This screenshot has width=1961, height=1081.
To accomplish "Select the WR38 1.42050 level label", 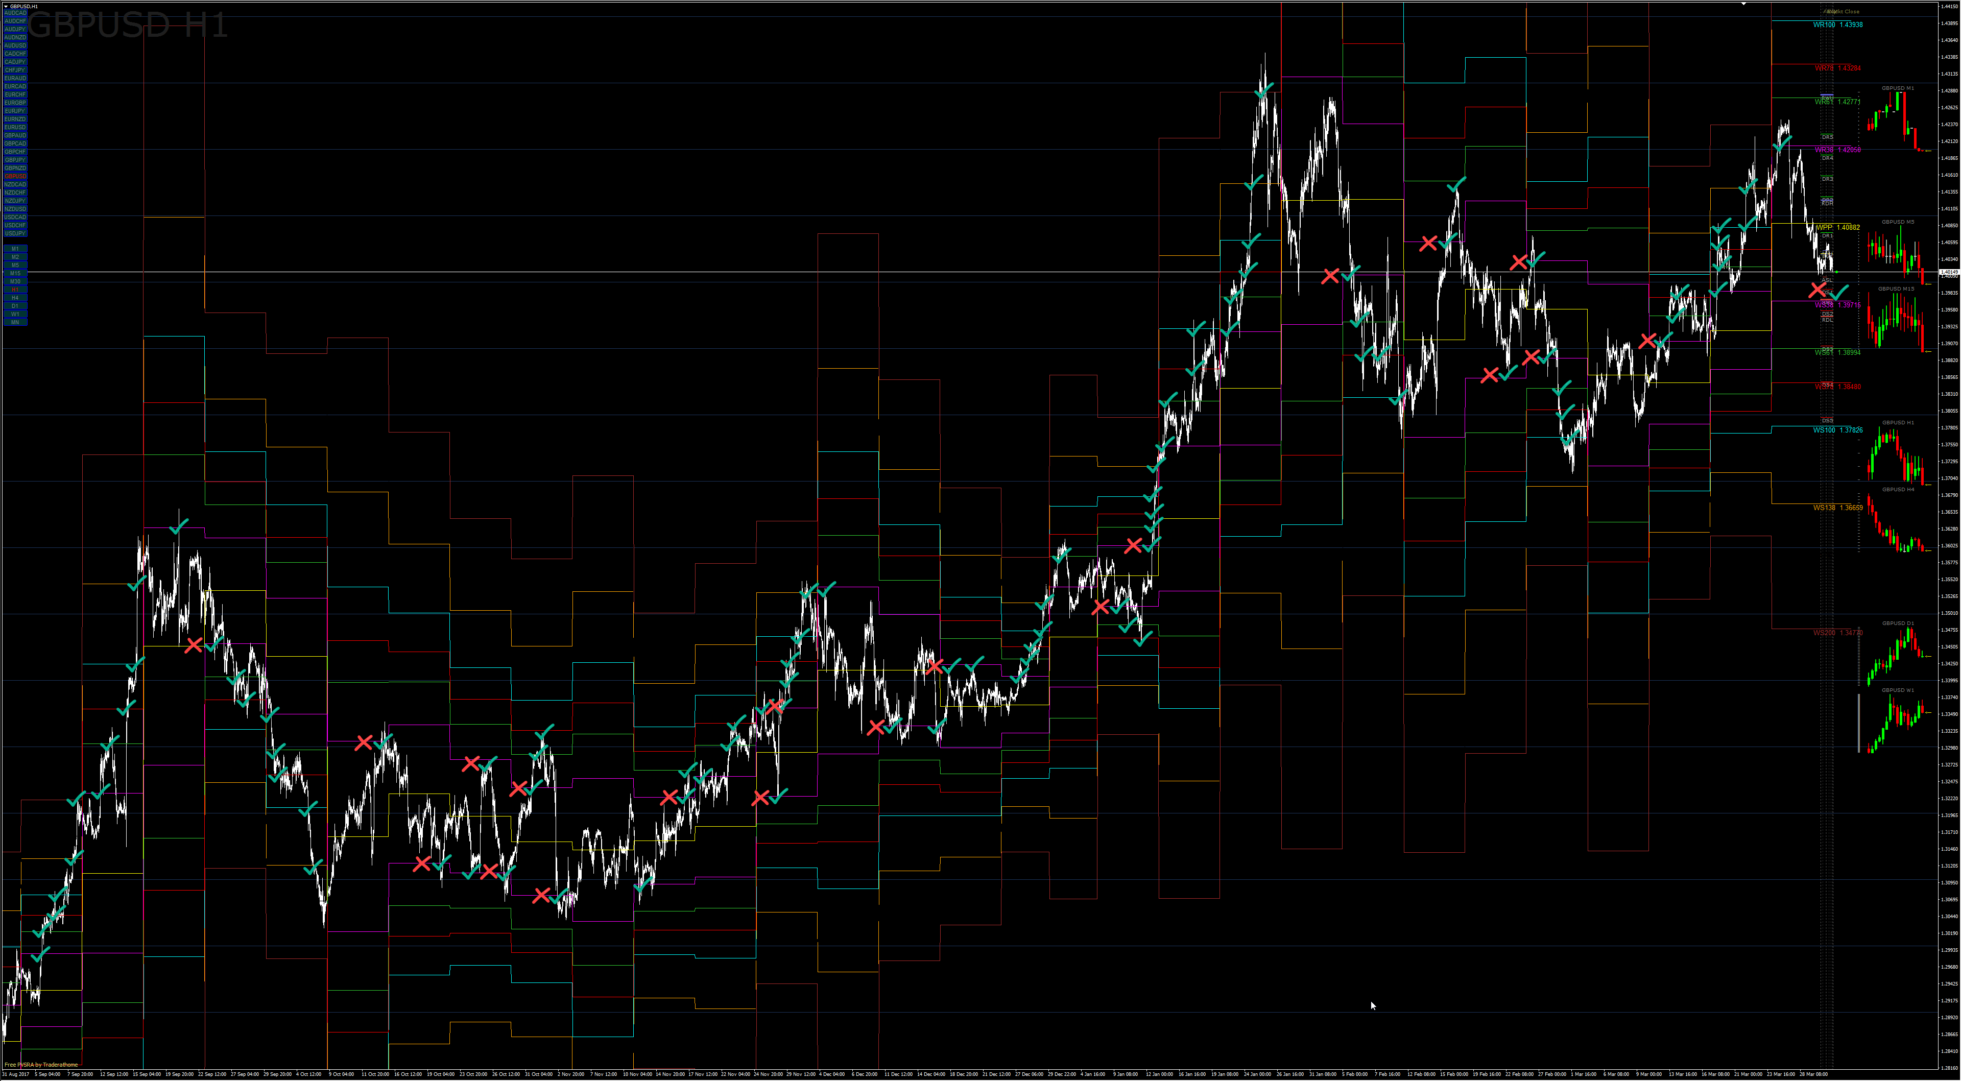I will click(x=1838, y=150).
